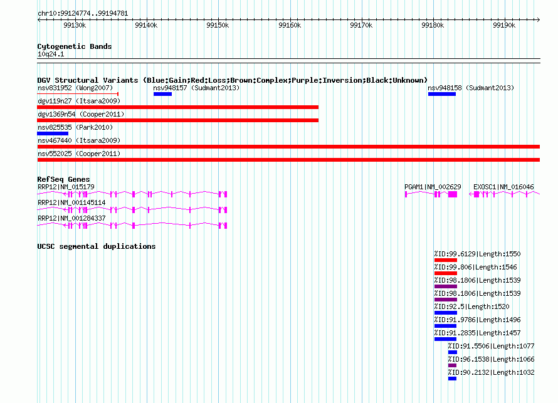Select the nsv552025 red loss bar

[x=288, y=160]
